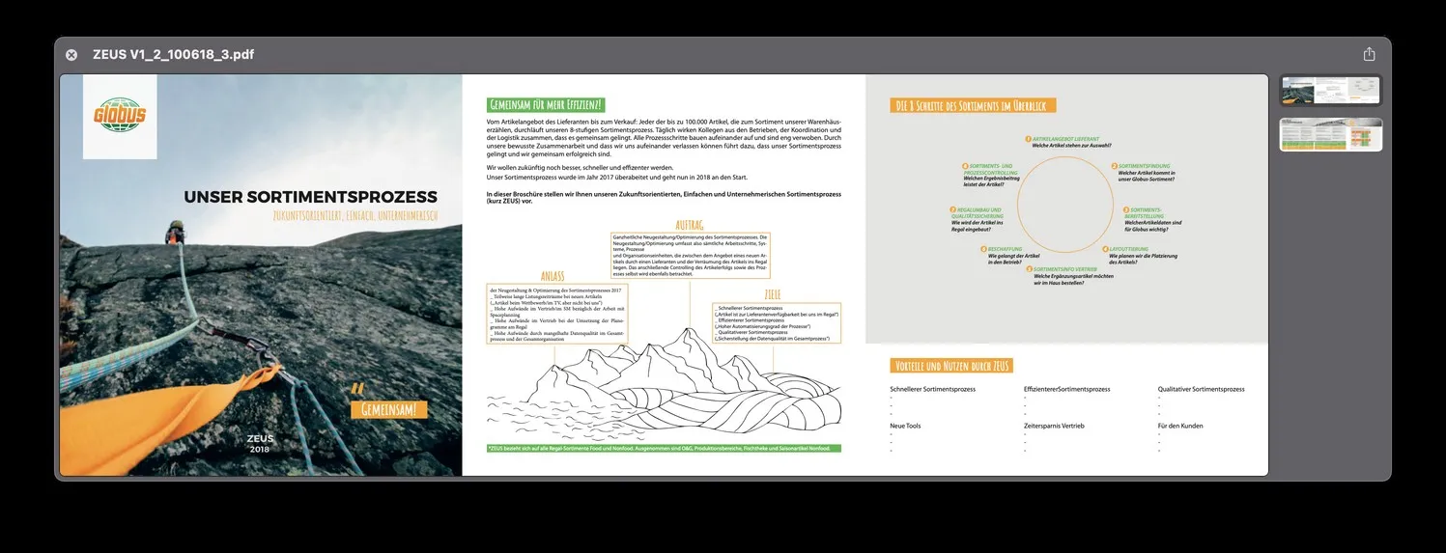Close the Quick Look preview window
Screen dimensions: 1446x553
pos(71,55)
